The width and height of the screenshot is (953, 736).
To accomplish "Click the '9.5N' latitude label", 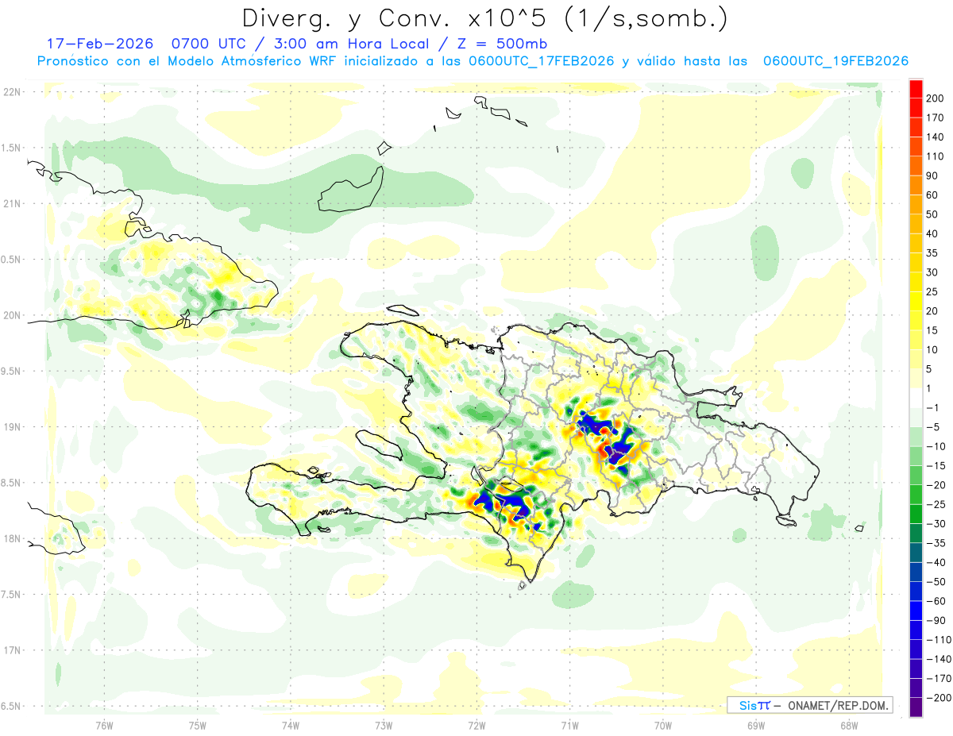I will (x=11, y=371).
